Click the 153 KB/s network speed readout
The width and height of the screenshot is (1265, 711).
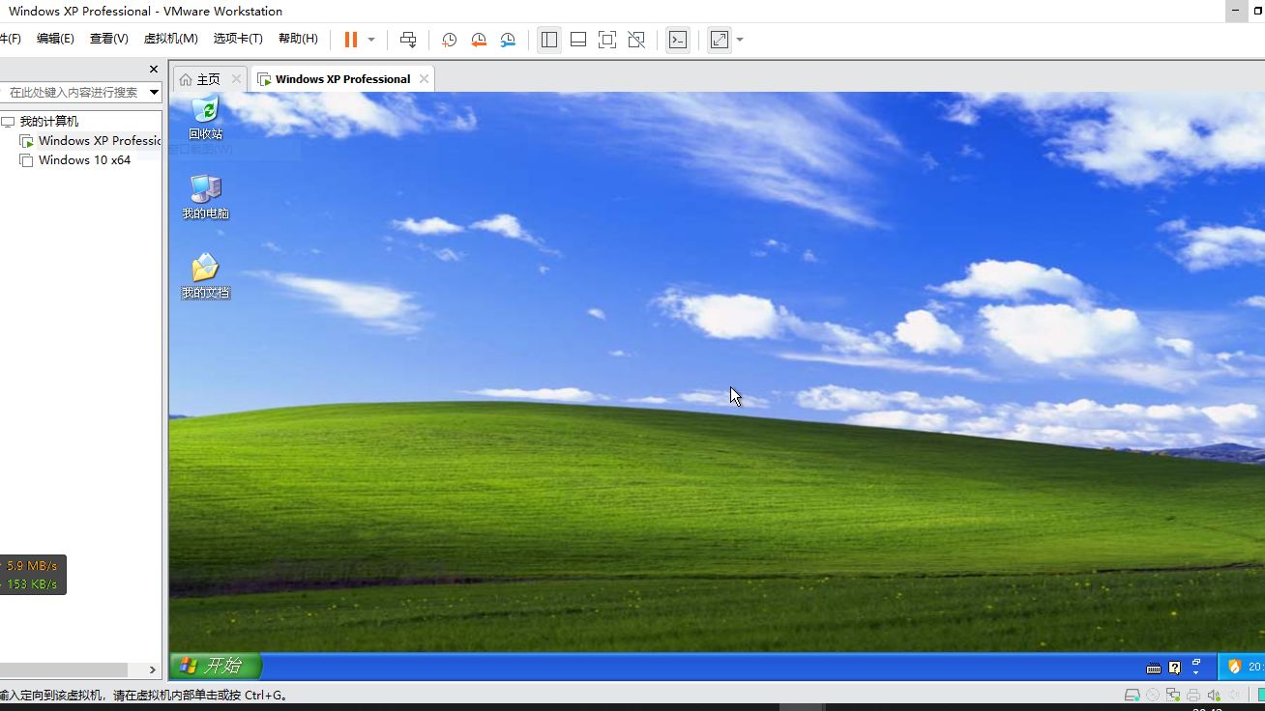(31, 584)
